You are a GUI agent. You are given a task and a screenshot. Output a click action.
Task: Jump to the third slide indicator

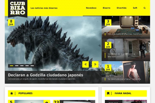click(x=22, y=66)
